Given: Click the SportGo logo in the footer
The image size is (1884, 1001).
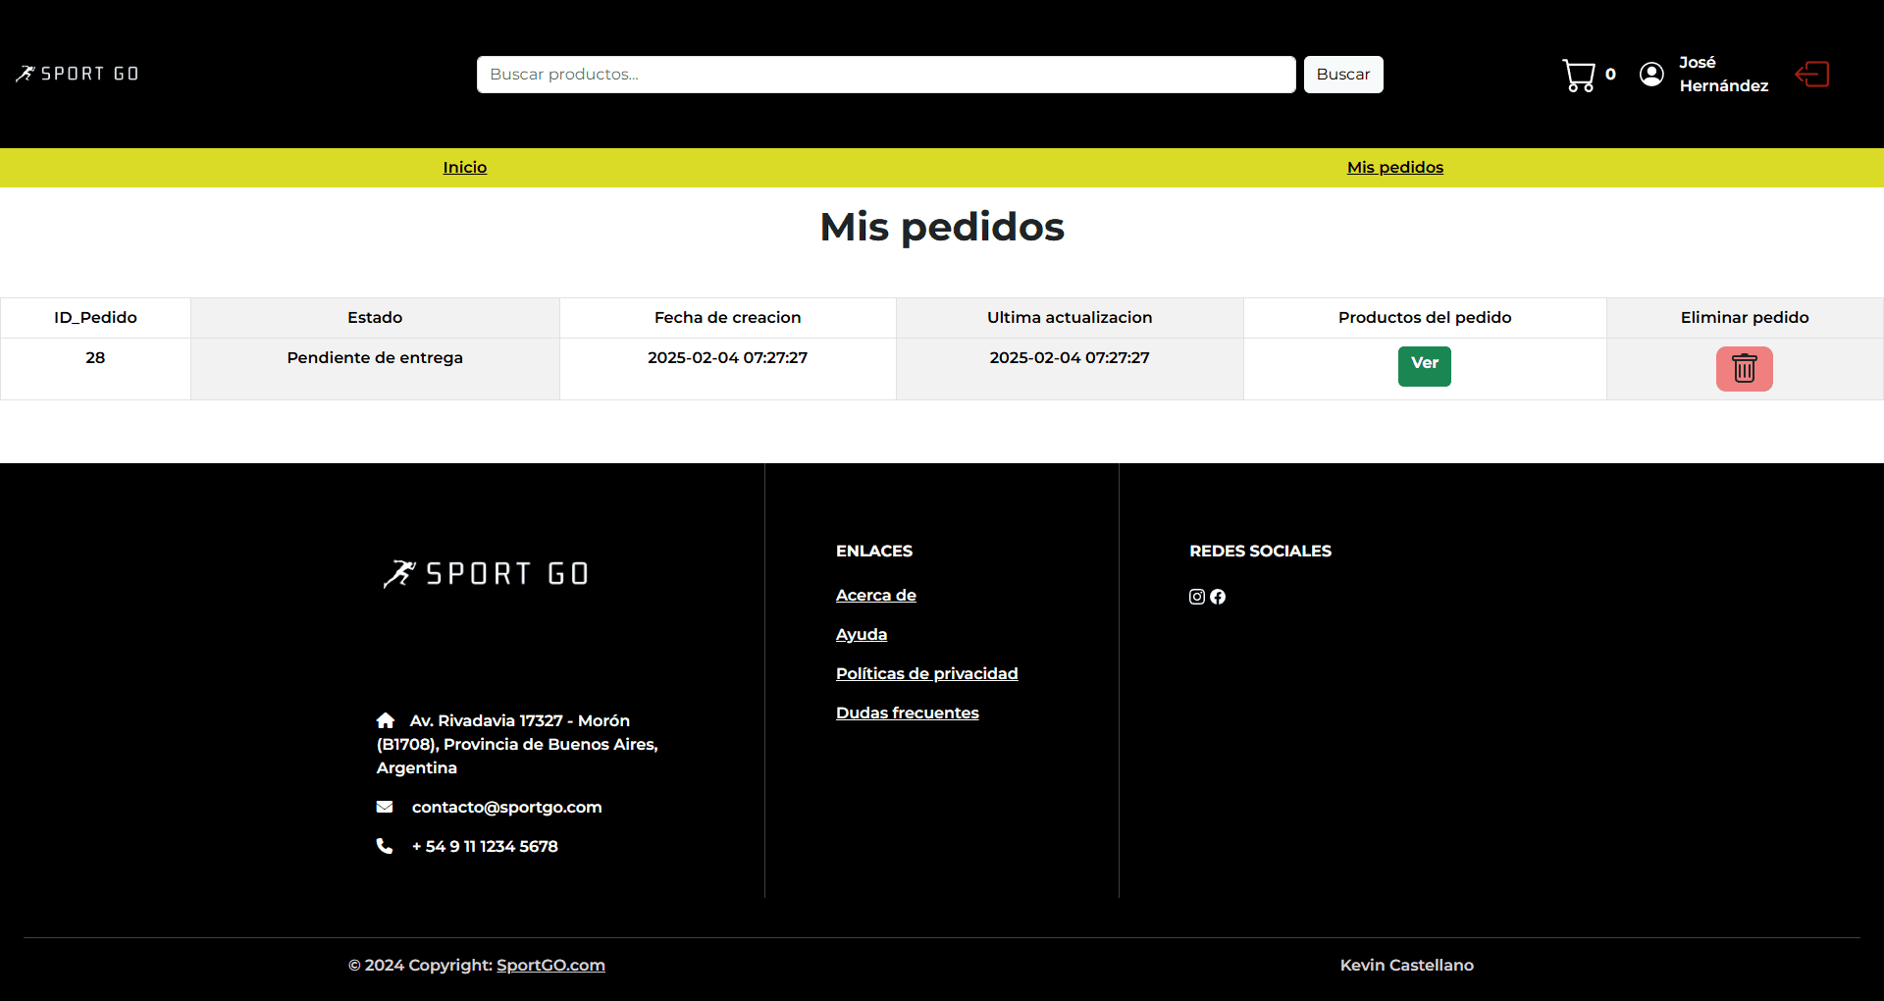Looking at the screenshot, I should pyautogui.click(x=486, y=573).
